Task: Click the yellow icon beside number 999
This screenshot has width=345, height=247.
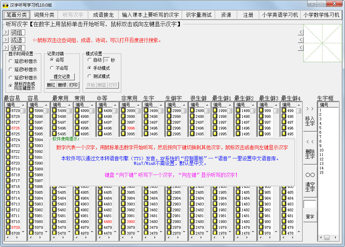Action: click(x=261, y=110)
